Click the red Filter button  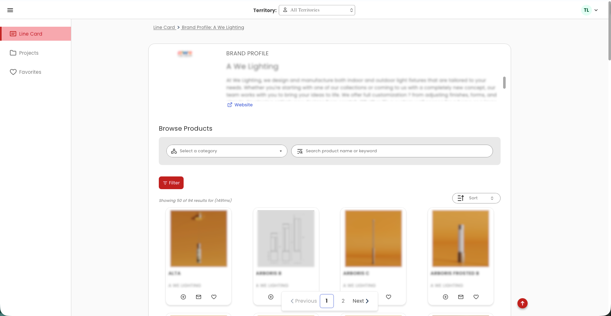tap(171, 183)
